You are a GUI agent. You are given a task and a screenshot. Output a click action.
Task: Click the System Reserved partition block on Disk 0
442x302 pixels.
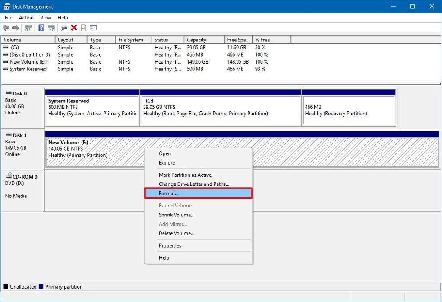click(92, 107)
